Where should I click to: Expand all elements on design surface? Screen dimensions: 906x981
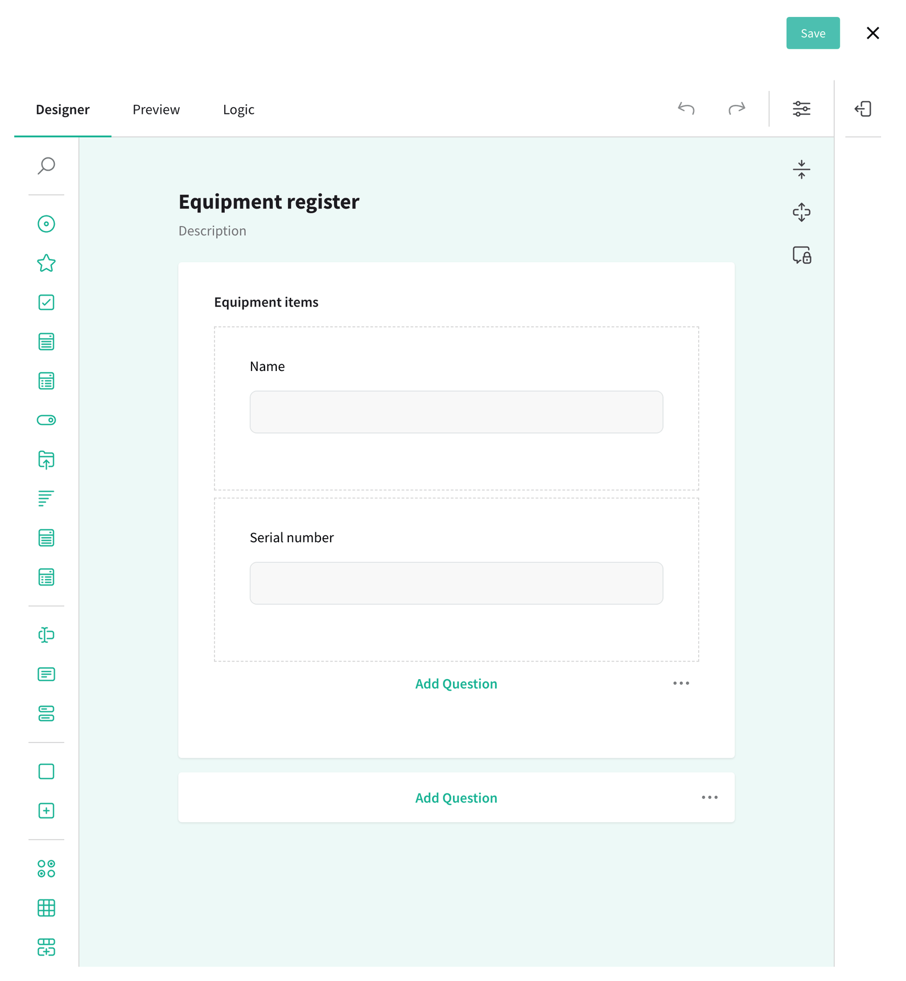(x=801, y=212)
